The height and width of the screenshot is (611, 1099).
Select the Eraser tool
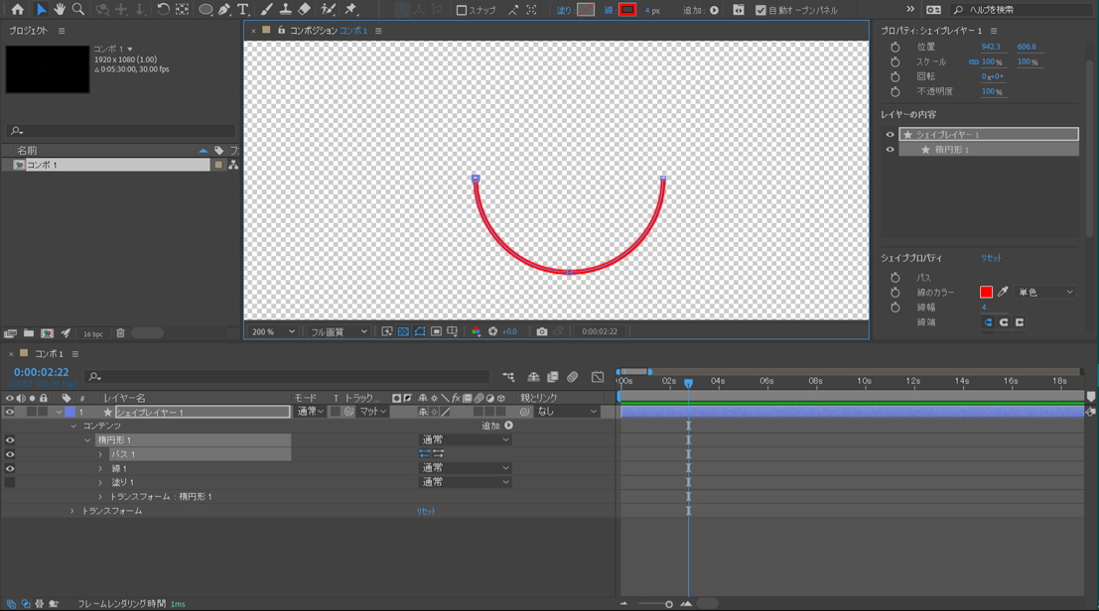(x=305, y=9)
